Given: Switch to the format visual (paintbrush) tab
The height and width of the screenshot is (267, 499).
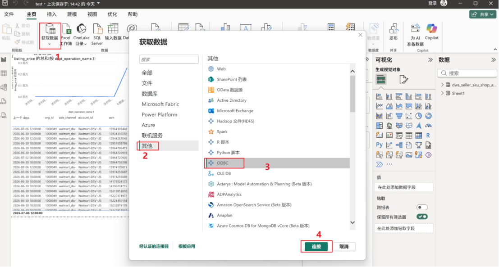Looking at the screenshot, I should coord(403,79).
